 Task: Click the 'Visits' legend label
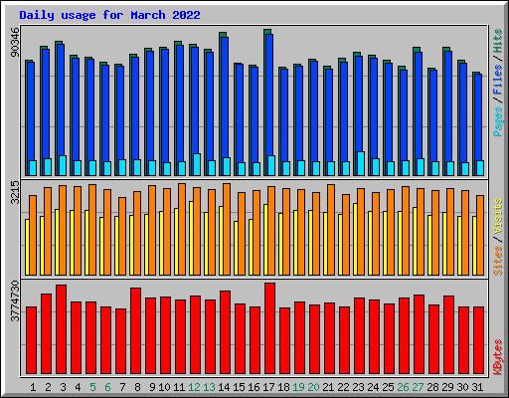pyautogui.click(x=498, y=216)
